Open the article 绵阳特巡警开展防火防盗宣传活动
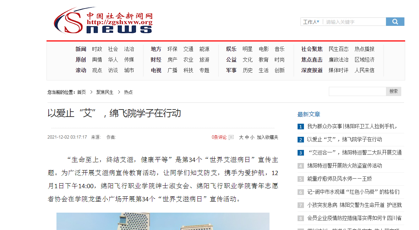 344,166
